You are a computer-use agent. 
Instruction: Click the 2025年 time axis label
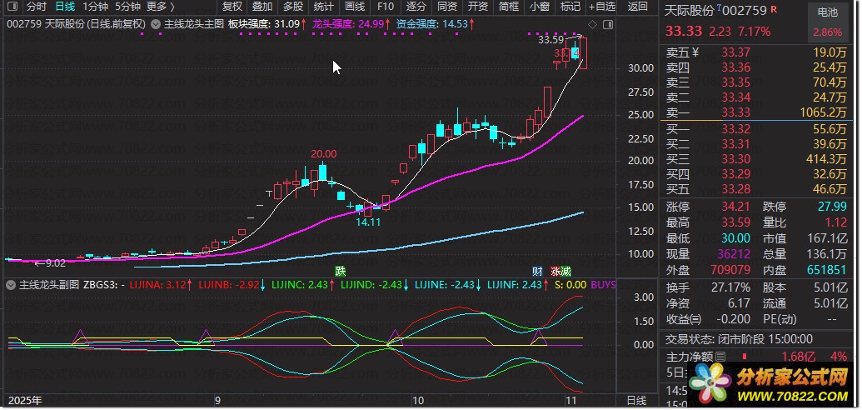click(24, 401)
